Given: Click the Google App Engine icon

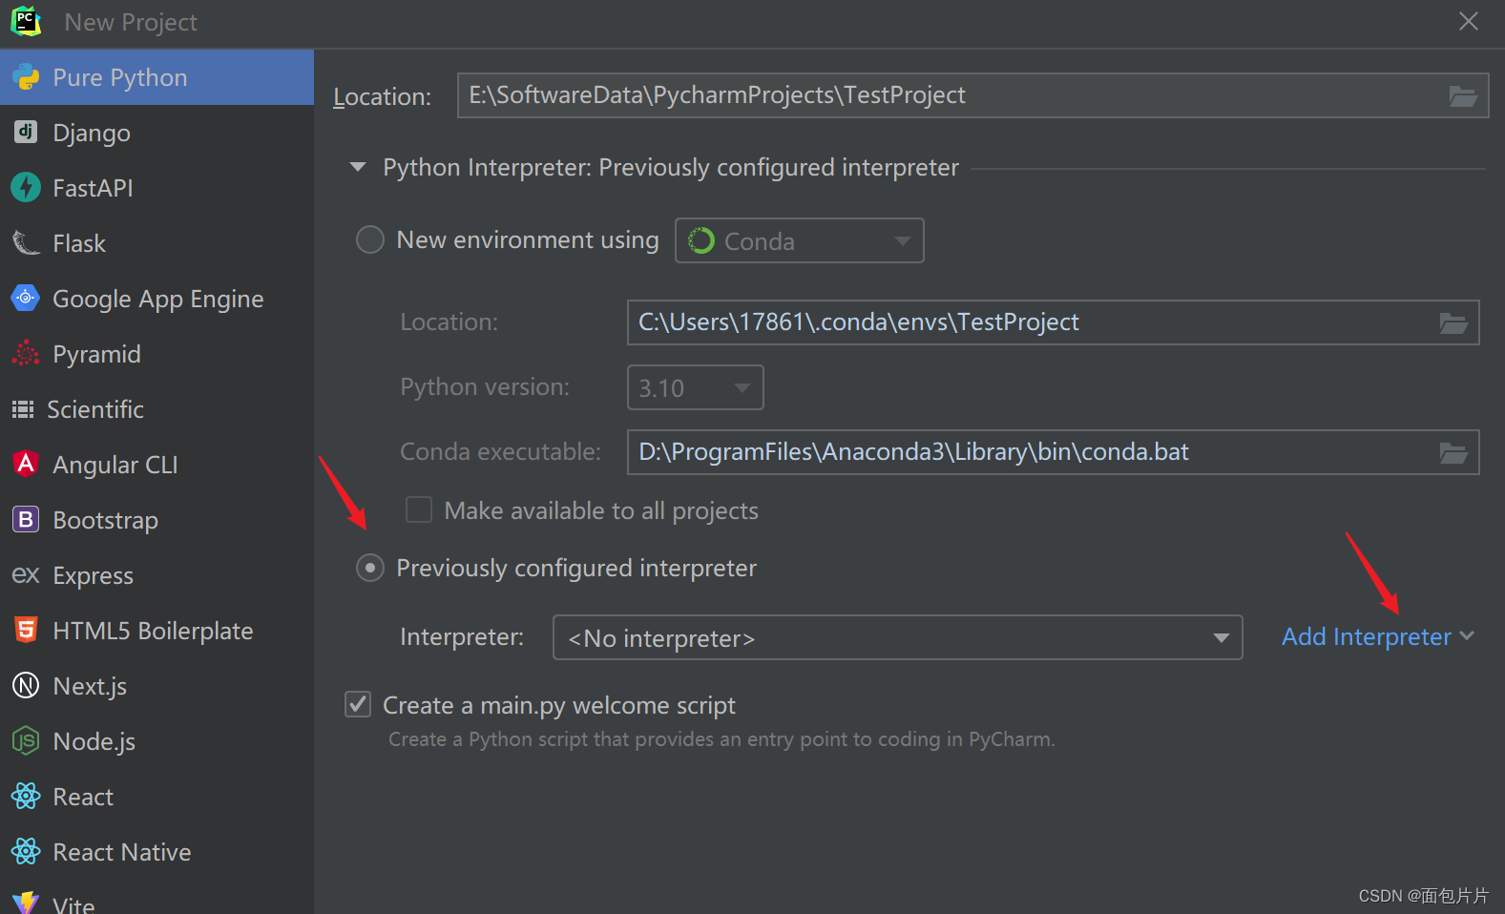Looking at the screenshot, I should click(x=26, y=298).
